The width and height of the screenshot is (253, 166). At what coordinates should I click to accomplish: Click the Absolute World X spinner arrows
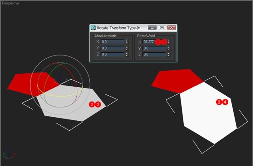coord(127,42)
